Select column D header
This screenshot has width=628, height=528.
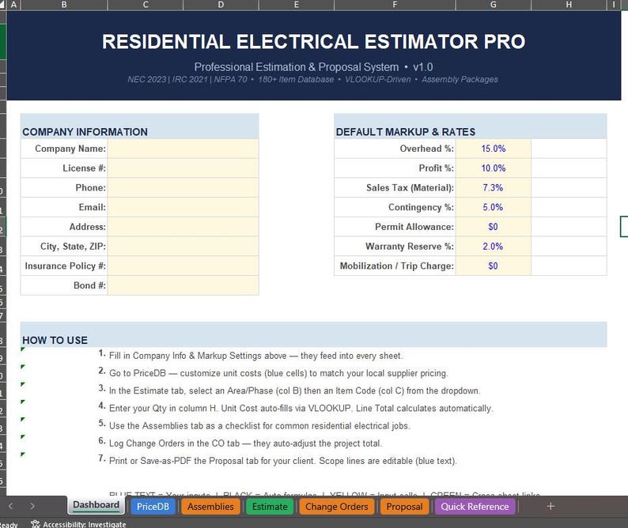221,5
